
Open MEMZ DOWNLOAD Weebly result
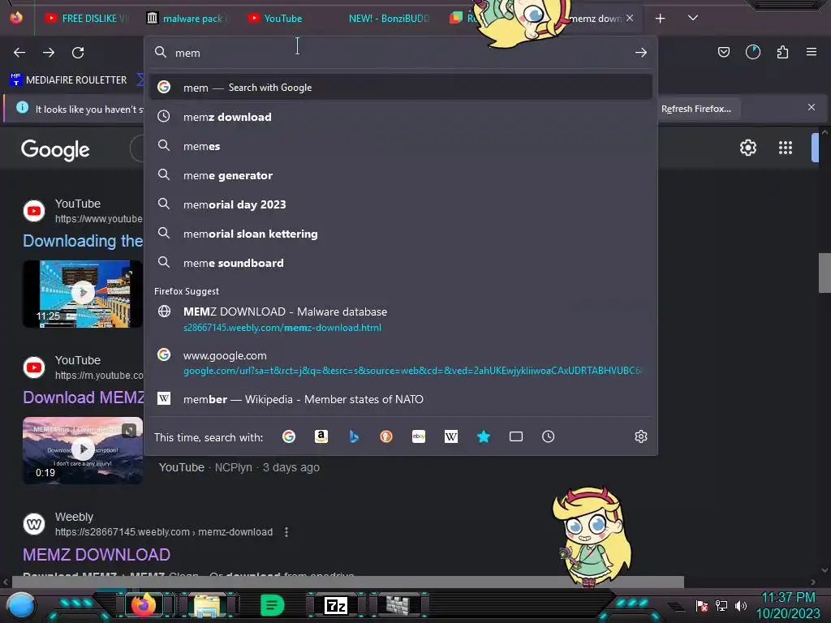(x=97, y=555)
